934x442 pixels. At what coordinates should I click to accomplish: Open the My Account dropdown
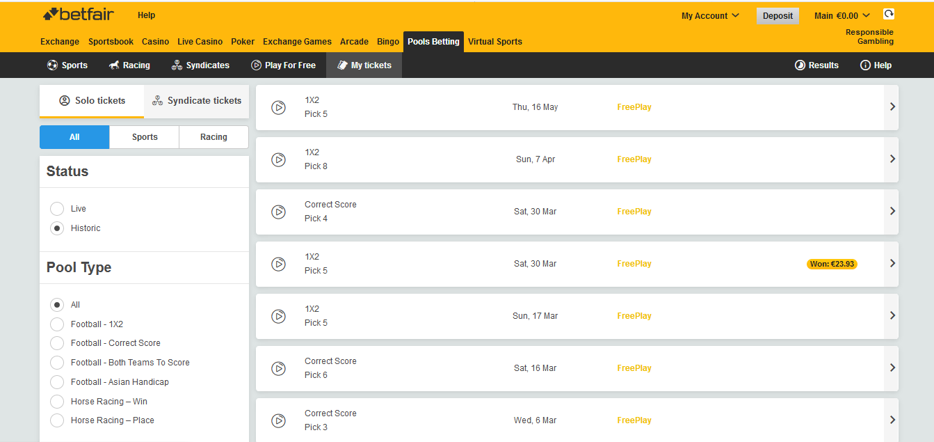(x=710, y=16)
